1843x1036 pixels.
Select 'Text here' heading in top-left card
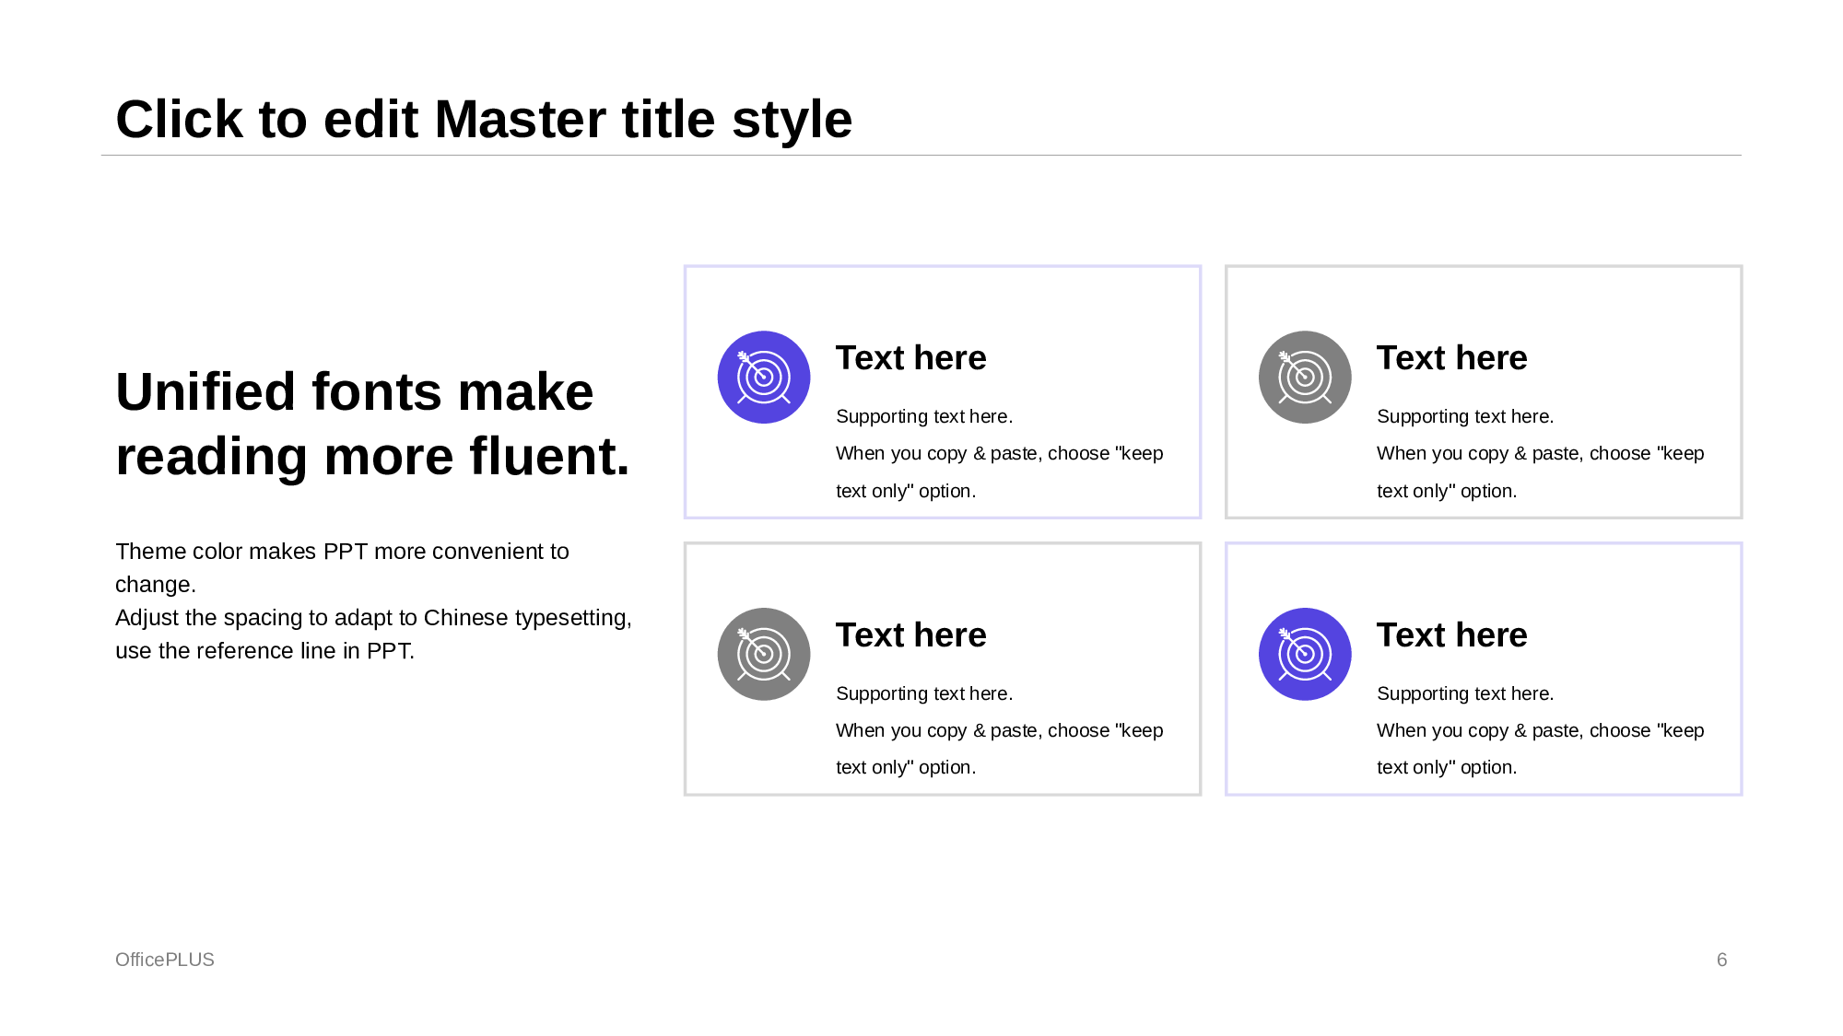(910, 358)
